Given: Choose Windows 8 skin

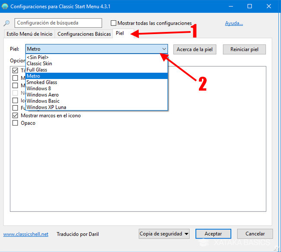Looking at the screenshot, I should [97, 88].
